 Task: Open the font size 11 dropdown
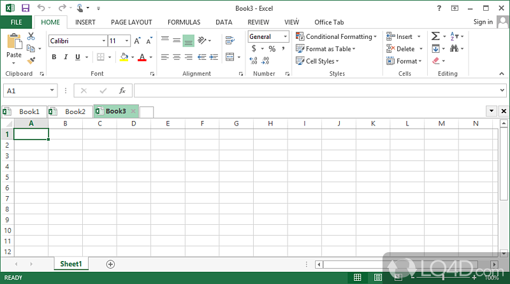[127, 41]
